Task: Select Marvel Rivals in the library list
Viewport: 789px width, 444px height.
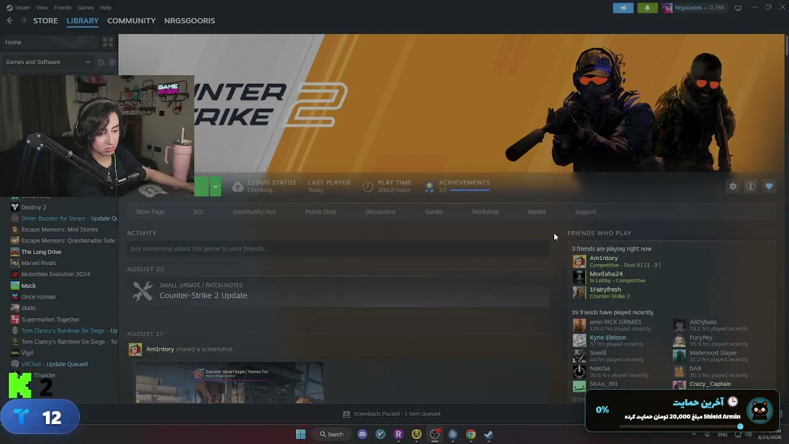Action: (x=39, y=263)
